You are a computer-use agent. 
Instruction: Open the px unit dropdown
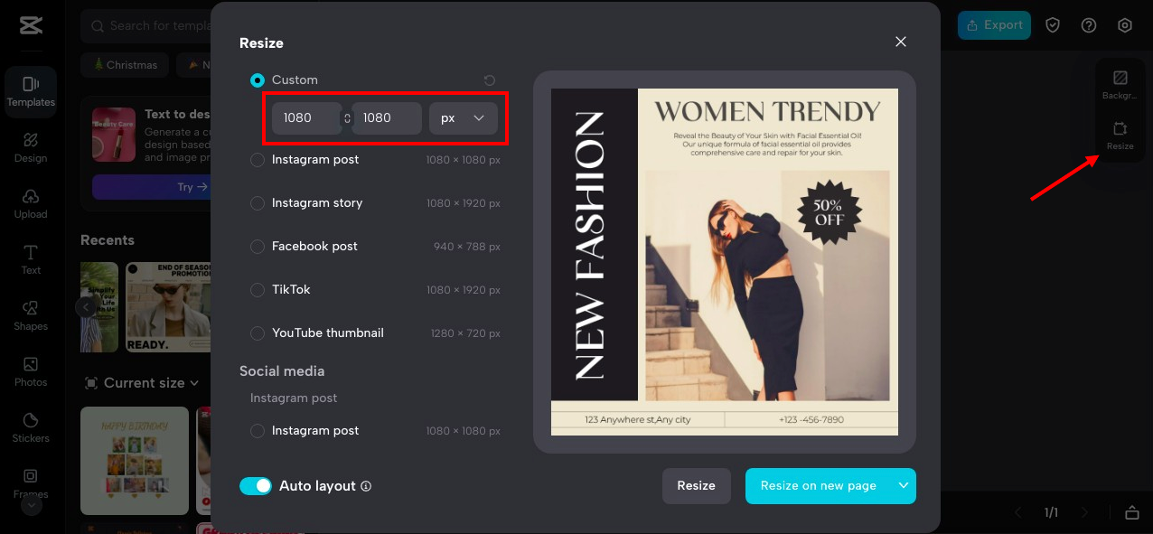click(x=464, y=118)
